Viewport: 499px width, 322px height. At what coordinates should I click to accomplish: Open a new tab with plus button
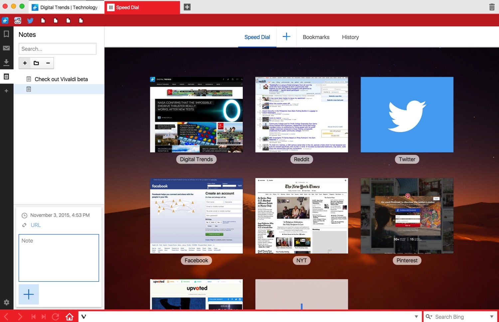tap(187, 7)
